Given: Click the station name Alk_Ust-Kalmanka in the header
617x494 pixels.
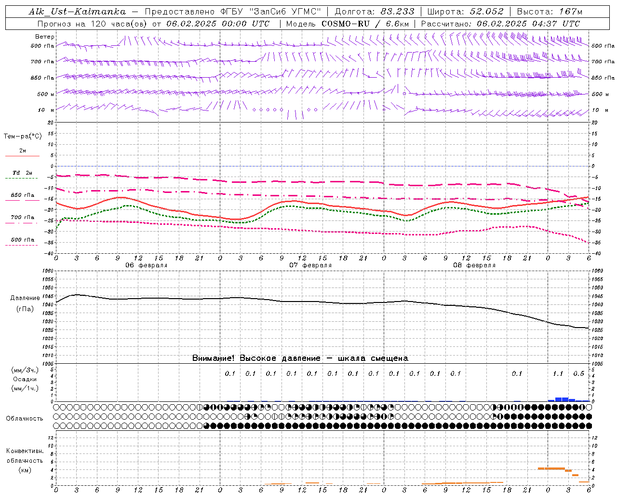Looking at the screenshot, I should (x=77, y=12).
